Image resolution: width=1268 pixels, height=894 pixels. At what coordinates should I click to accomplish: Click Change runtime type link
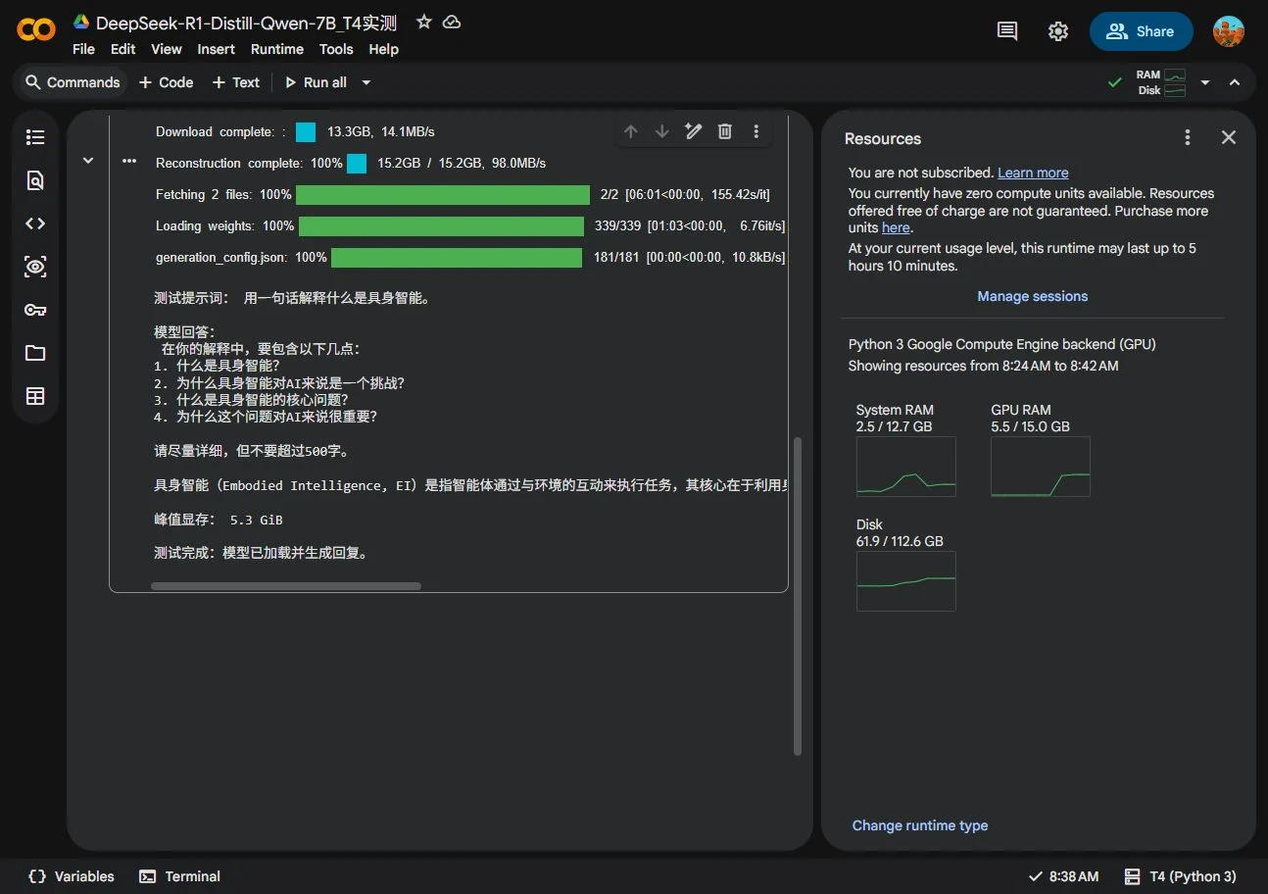tap(920, 825)
